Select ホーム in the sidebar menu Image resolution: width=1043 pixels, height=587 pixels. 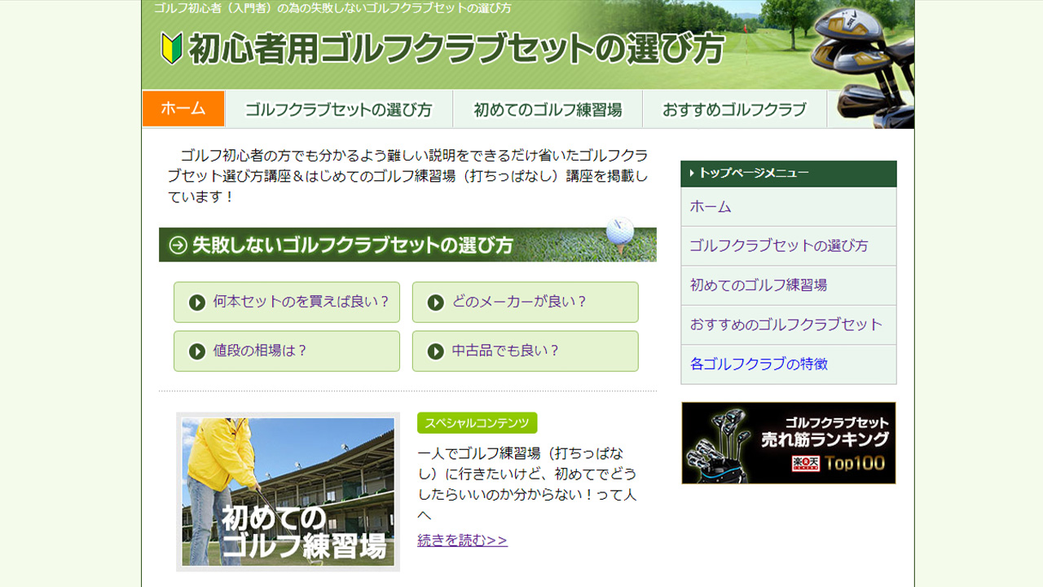coord(789,207)
